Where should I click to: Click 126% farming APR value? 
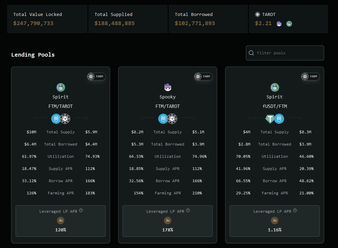31,193
